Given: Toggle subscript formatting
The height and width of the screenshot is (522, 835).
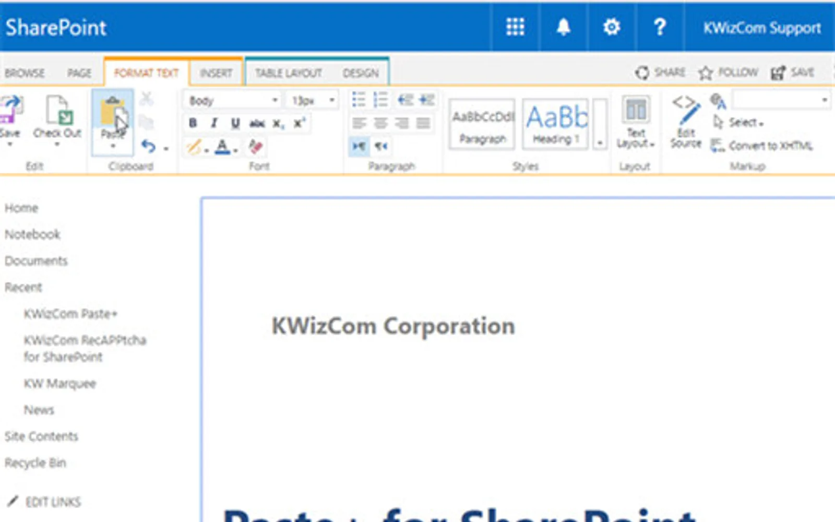Looking at the screenshot, I should pyautogui.click(x=278, y=123).
